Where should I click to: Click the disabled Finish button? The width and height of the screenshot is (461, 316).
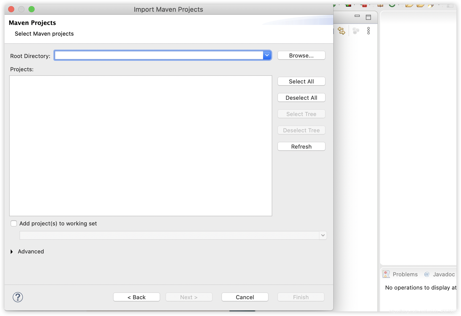pos(301,297)
